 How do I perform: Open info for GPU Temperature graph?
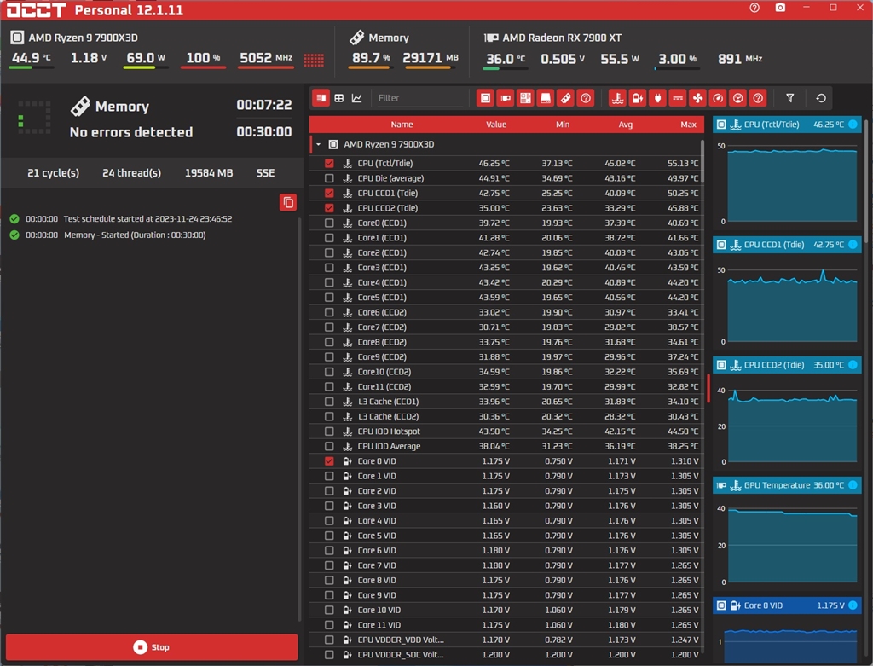pyautogui.click(x=853, y=485)
